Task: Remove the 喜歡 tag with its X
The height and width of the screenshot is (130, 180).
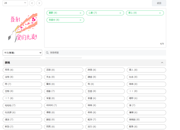Action: click(80, 13)
